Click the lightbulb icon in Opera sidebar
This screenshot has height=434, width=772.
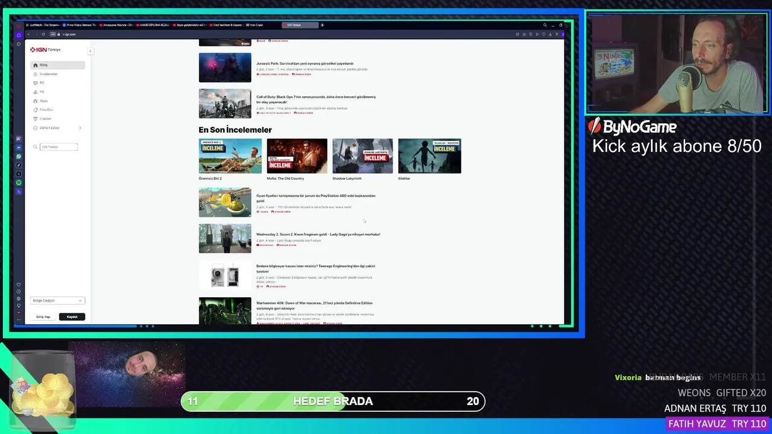click(19, 307)
